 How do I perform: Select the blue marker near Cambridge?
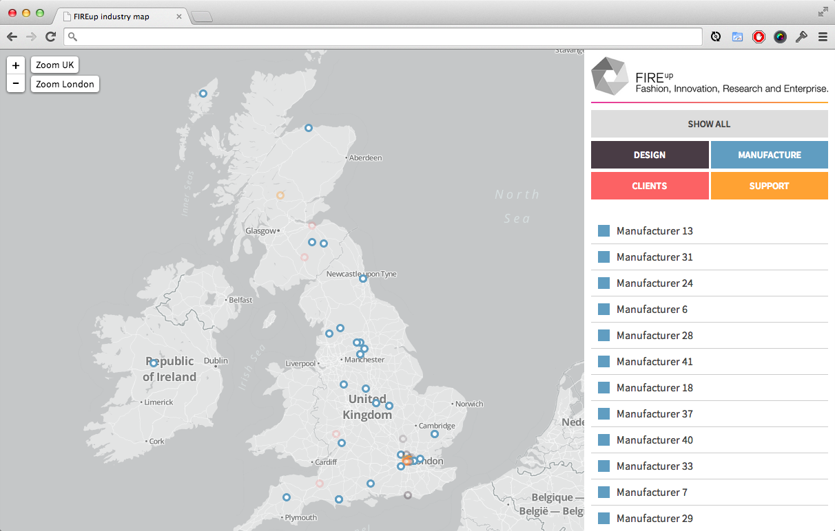(435, 434)
